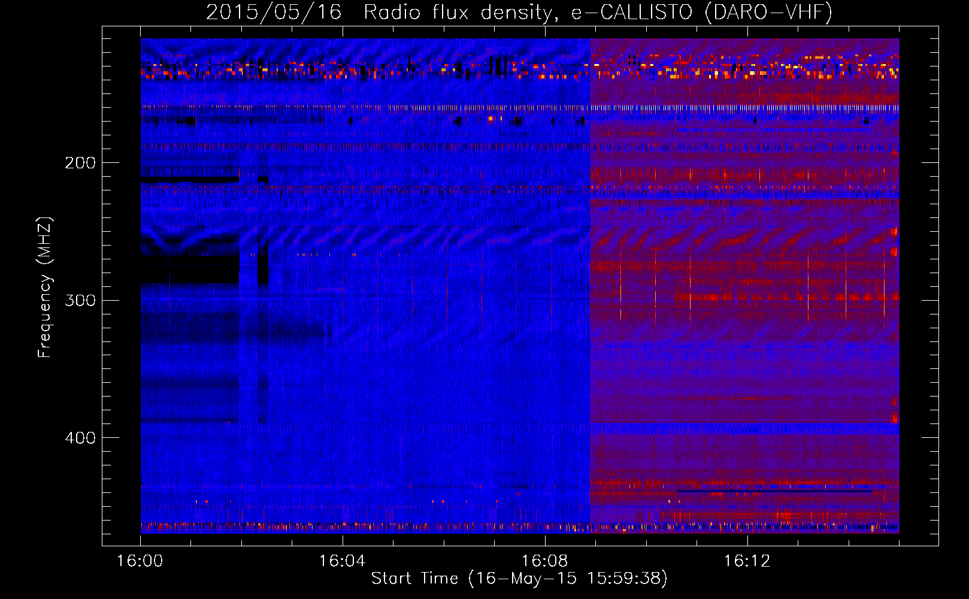
Task: Click the 'Frequency (MHZ)' axis label
Action: point(45,287)
